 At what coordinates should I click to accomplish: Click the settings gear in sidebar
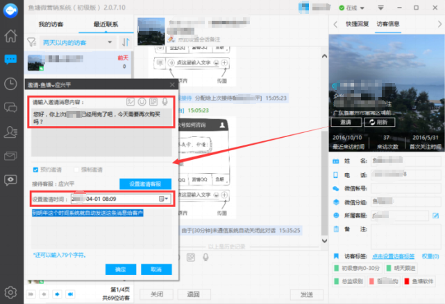coord(10,292)
